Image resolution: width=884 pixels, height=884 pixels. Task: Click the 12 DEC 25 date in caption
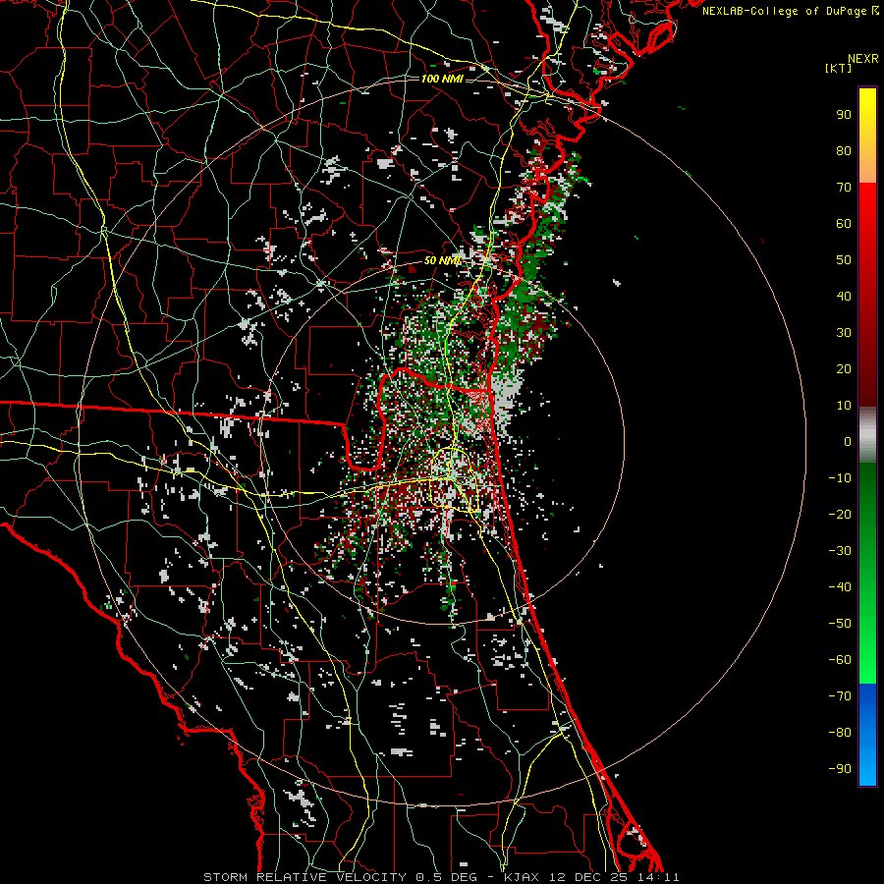point(587,877)
